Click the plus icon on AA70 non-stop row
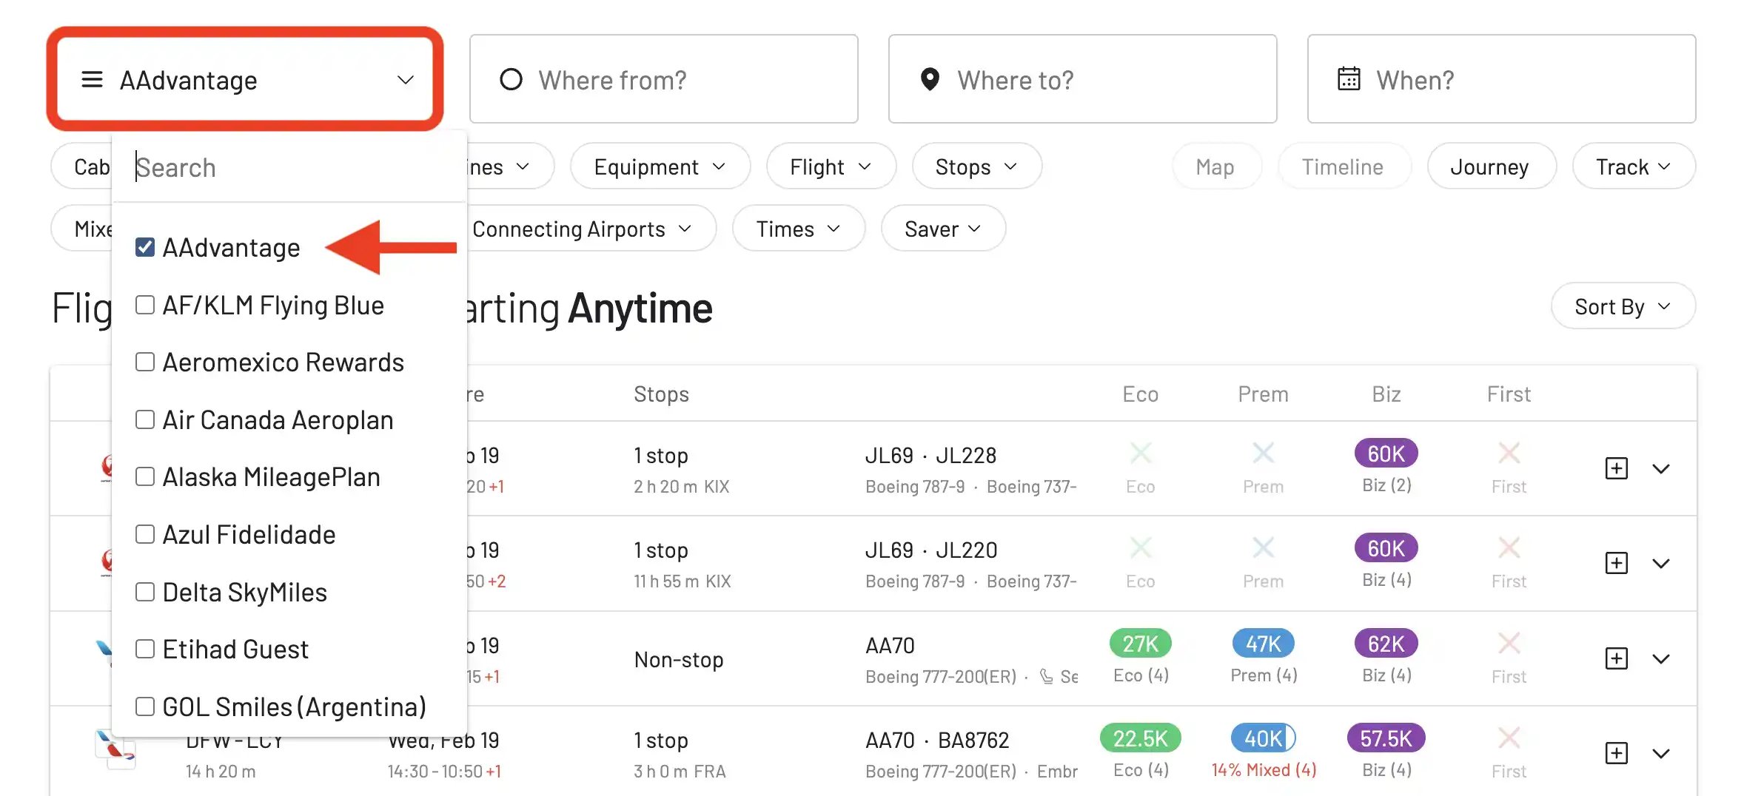This screenshot has height=796, width=1744. point(1616,658)
